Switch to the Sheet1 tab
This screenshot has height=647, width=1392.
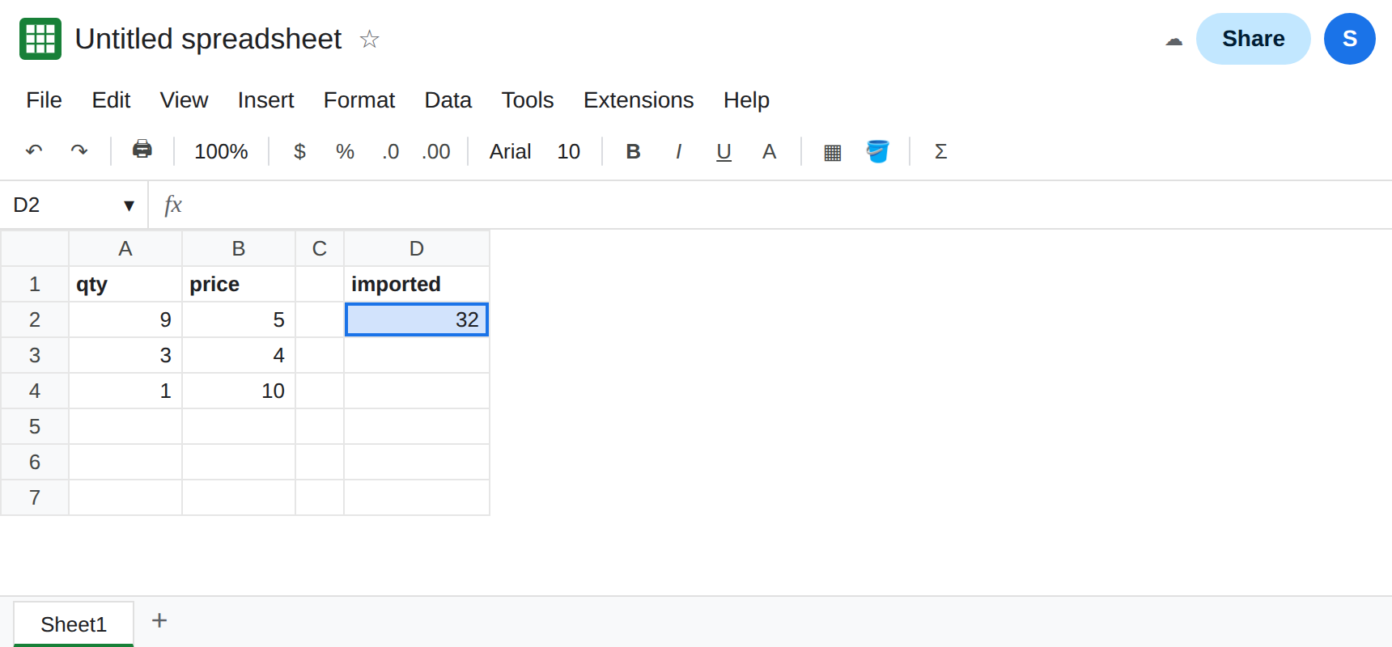click(x=74, y=624)
